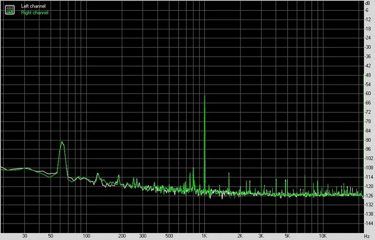Click the -60 dB scale value
Image resolution: width=375 pixels, height=240 pixels.
pos(367,94)
